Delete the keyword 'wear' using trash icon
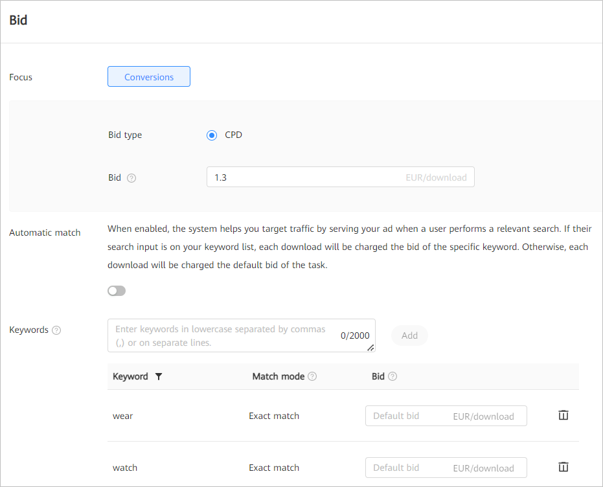603x487 pixels. (x=563, y=415)
